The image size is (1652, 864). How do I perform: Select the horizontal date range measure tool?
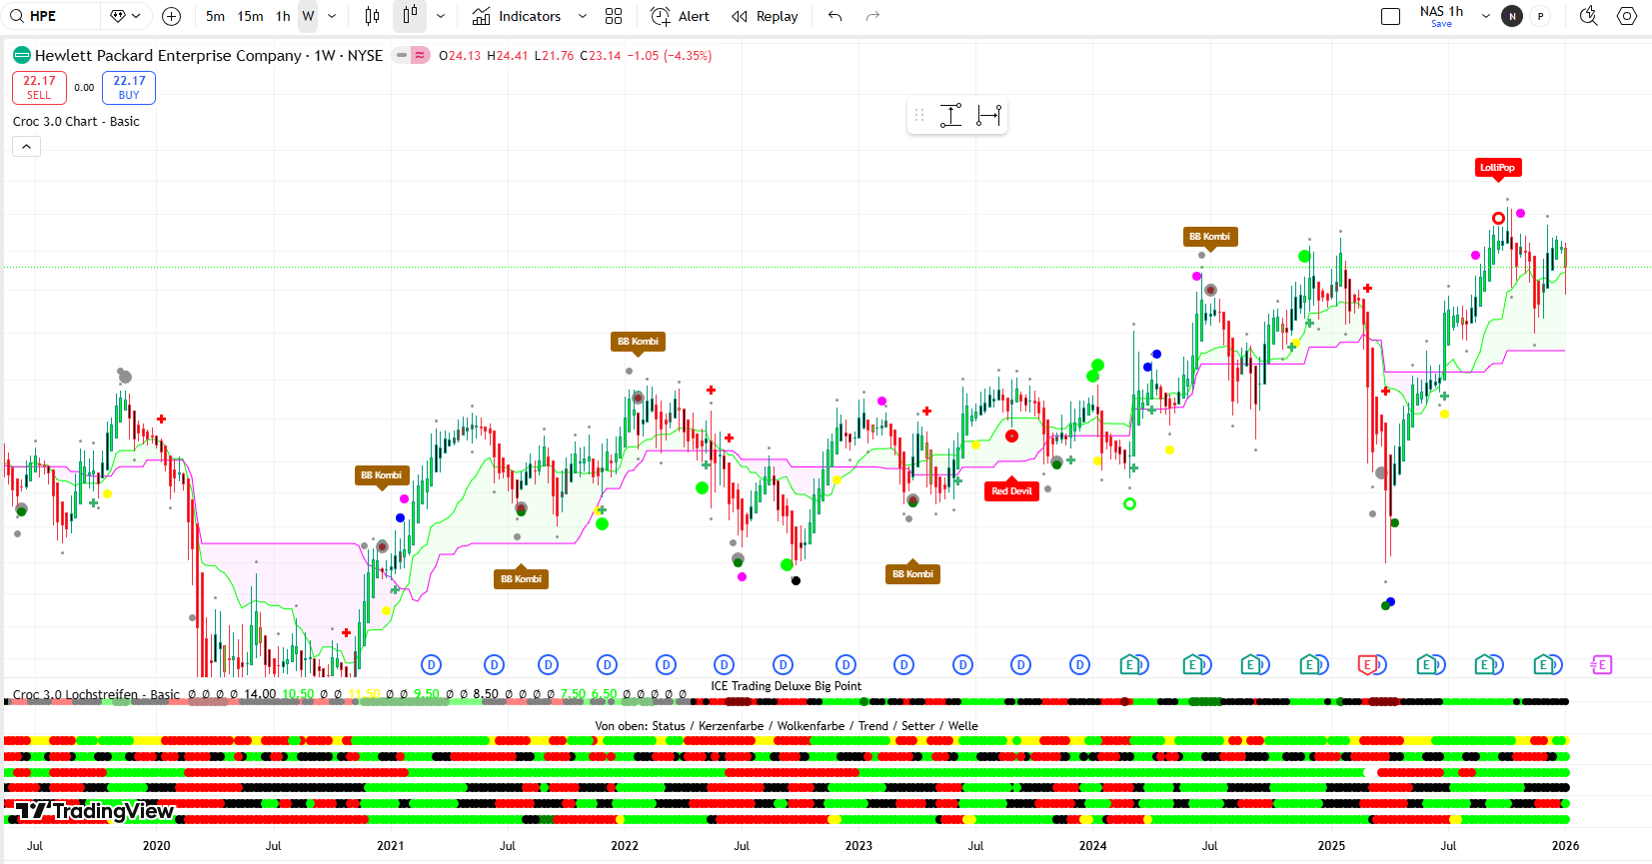988,116
